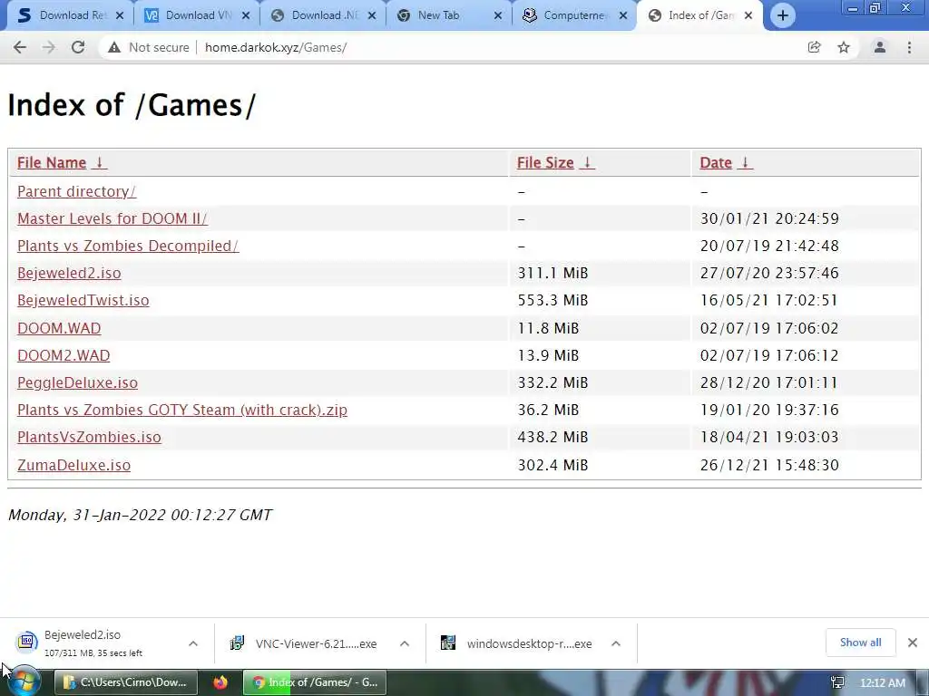Expand options for windowsdesktop-r download
The height and width of the screenshot is (696, 929).
pos(616,643)
